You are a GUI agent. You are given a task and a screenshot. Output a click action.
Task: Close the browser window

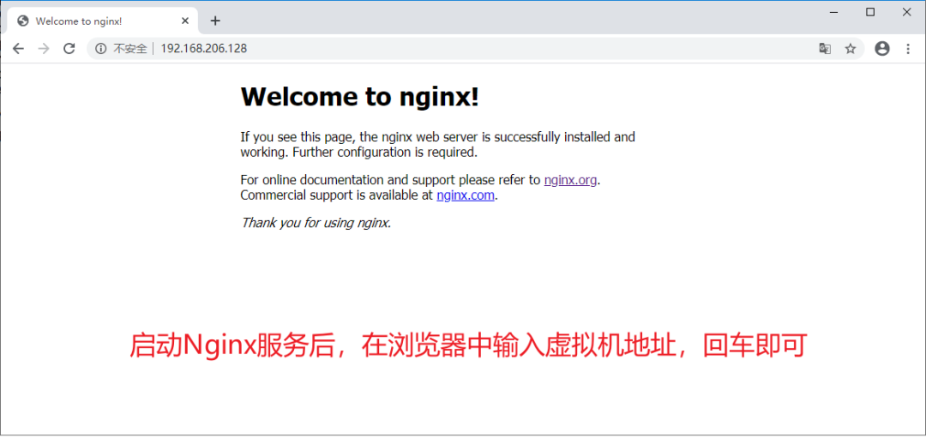906,12
